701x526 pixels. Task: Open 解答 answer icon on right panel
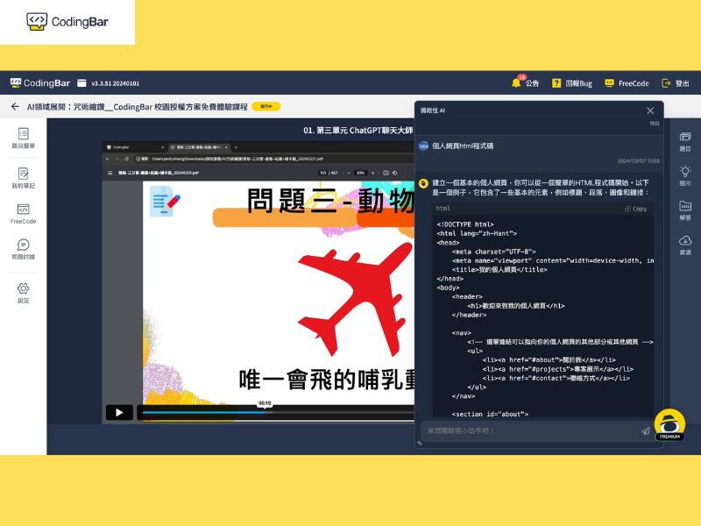(684, 210)
